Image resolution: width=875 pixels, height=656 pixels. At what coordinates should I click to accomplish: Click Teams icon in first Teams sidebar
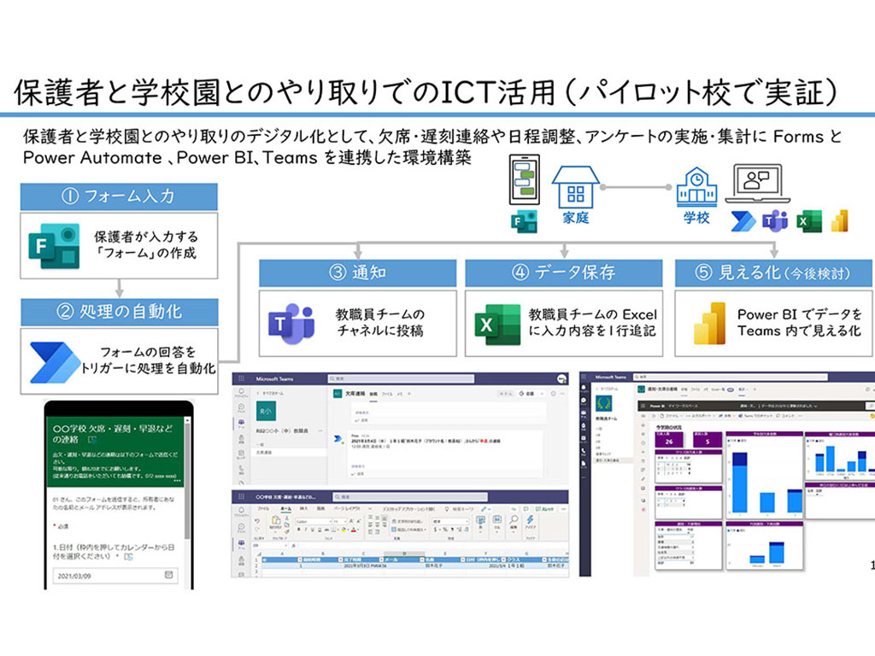[241, 423]
